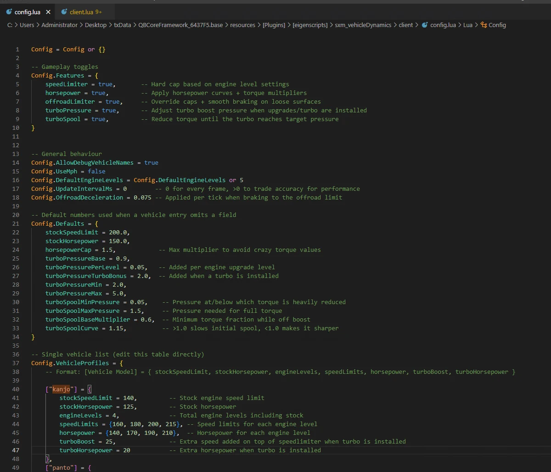Click the Lua file icon on the client.lua tab
Viewport: 551px width, 472px height.
tap(64, 12)
